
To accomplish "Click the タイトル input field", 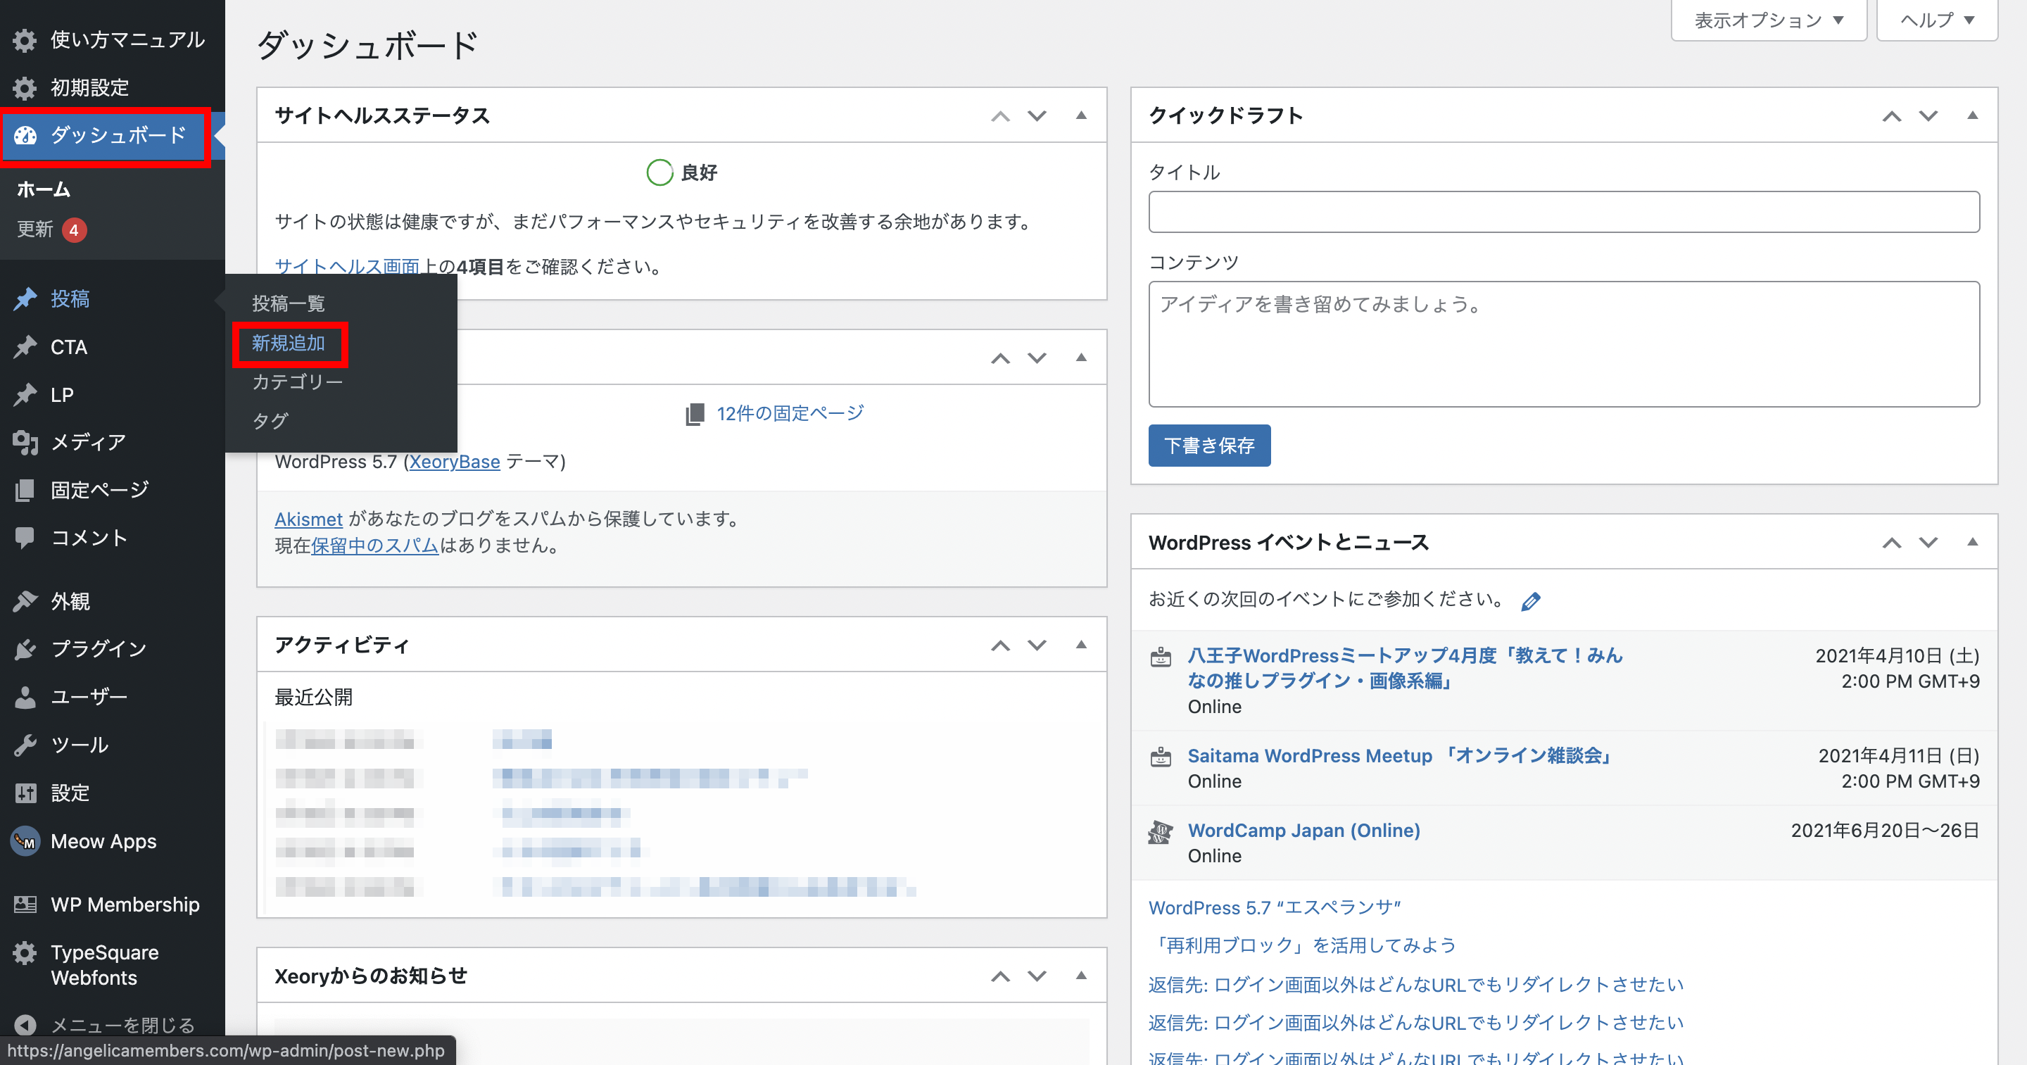I will pos(1565,212).
